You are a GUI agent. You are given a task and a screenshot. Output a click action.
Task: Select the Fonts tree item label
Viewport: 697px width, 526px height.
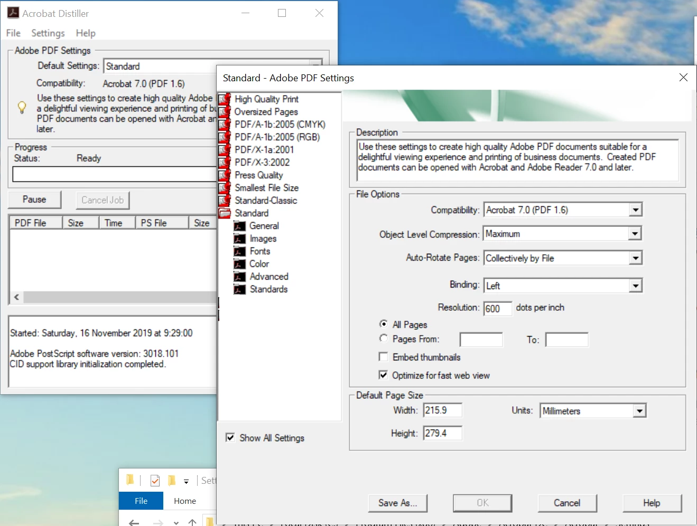click(259, 251)
